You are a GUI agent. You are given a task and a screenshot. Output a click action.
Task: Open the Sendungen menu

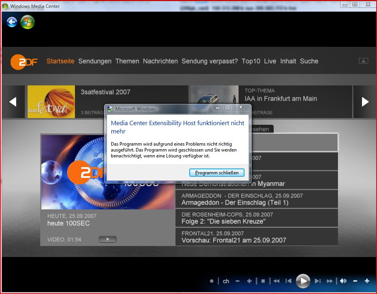click(95, 61)
